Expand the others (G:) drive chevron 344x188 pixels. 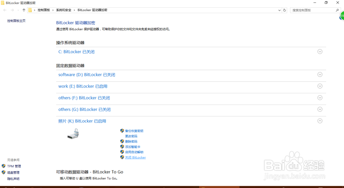pyautogui.click(x=320, y=109)
